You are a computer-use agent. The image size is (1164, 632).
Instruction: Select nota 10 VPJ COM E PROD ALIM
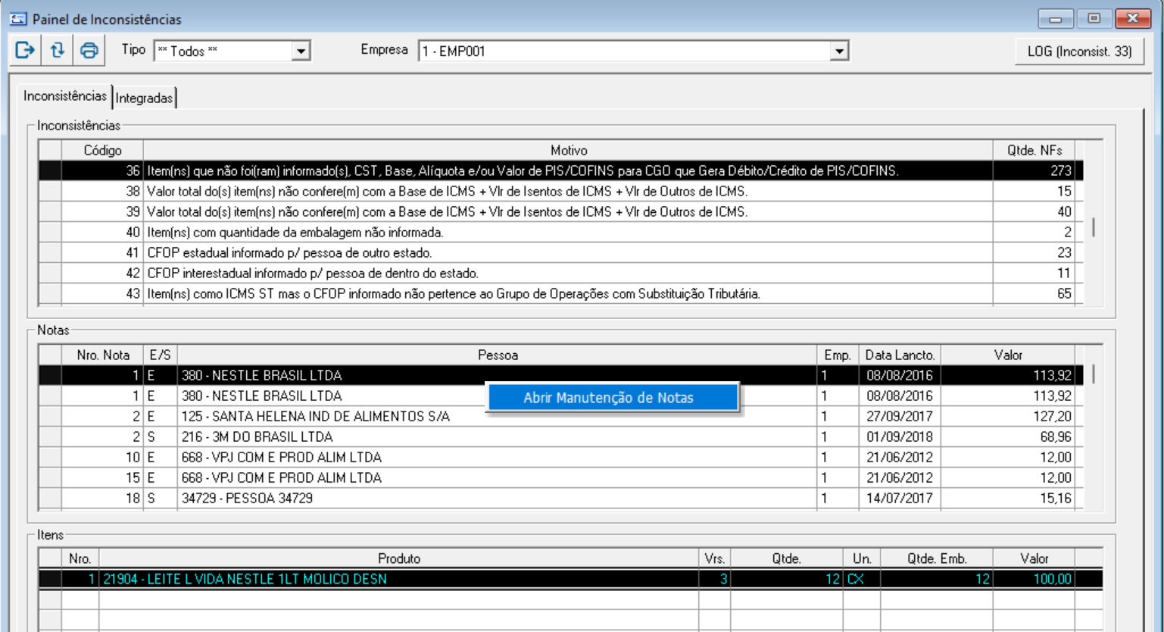coord(561,457)
